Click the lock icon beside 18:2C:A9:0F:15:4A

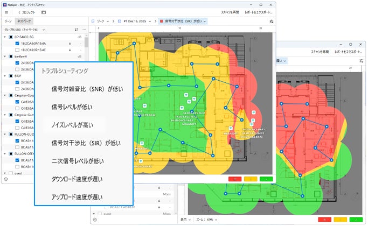click(x=70, y=44)
